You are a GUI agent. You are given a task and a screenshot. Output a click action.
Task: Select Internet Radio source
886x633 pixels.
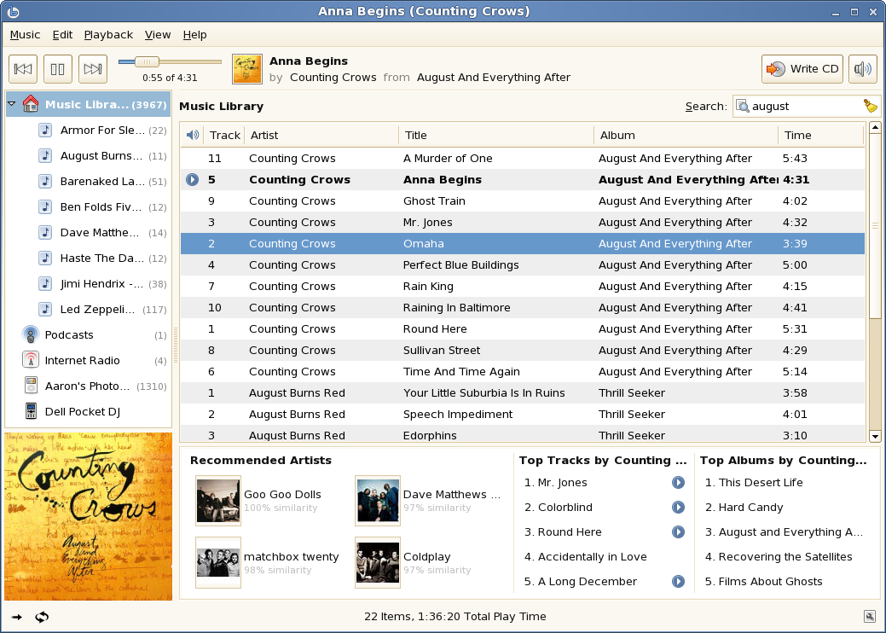point(82,361)
